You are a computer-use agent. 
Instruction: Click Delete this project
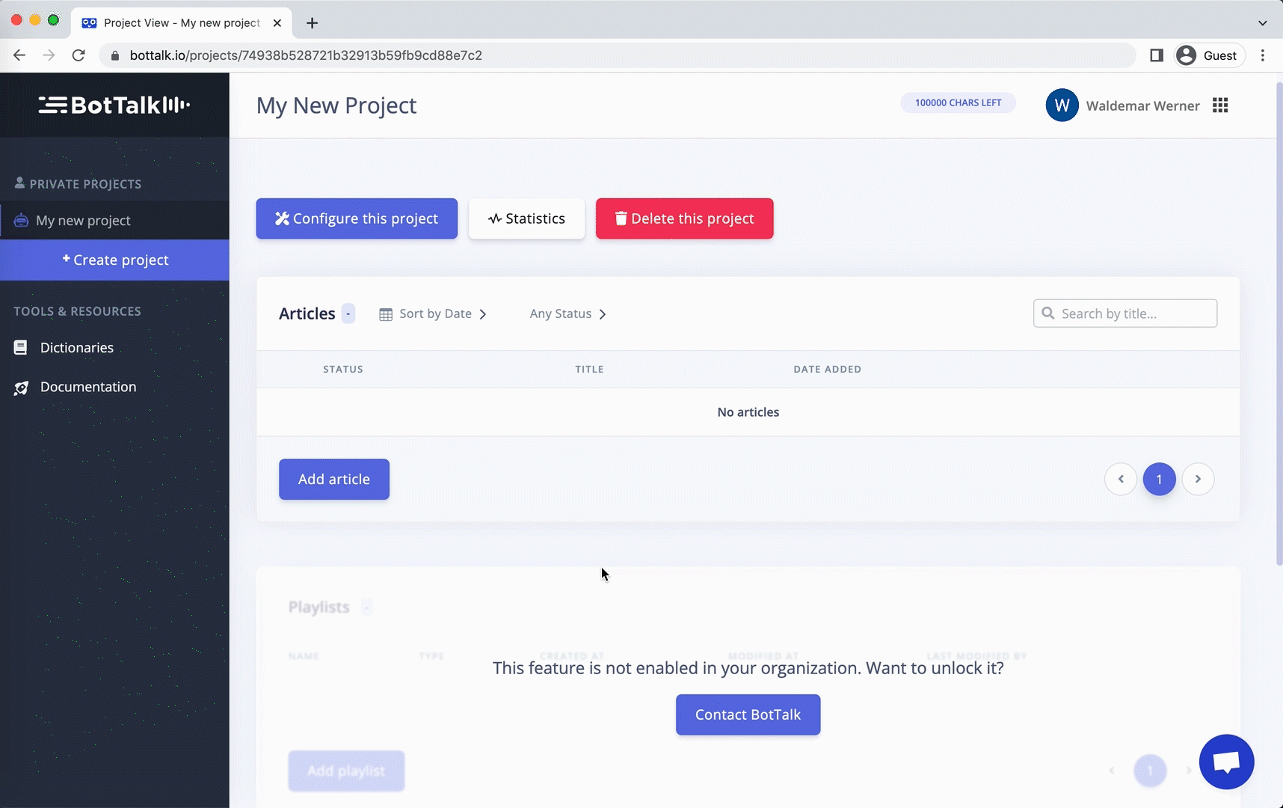point(684,218)
